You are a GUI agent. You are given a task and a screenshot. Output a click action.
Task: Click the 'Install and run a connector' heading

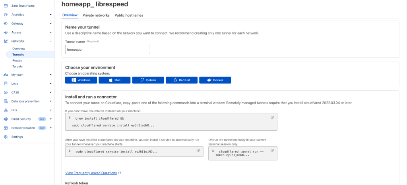point(91,97)
